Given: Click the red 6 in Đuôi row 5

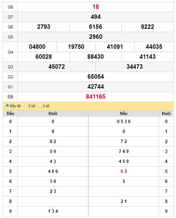Looking at the screenshot, I should pyautogui.click(x=122, y=171).
